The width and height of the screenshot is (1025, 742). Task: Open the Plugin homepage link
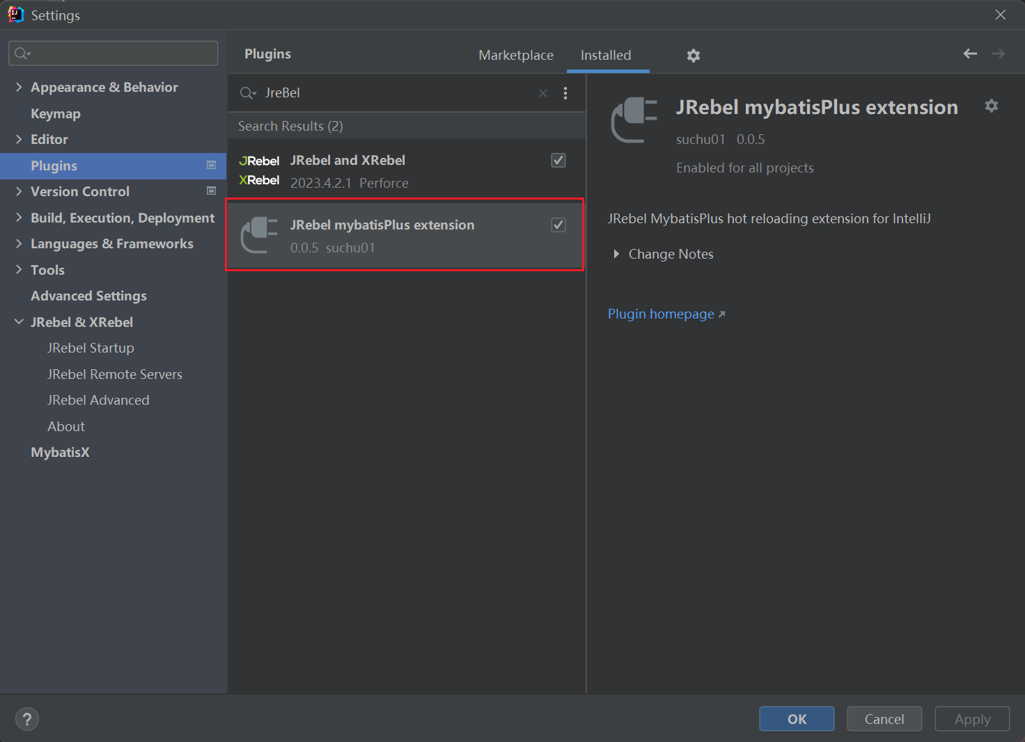pos(661,314)
